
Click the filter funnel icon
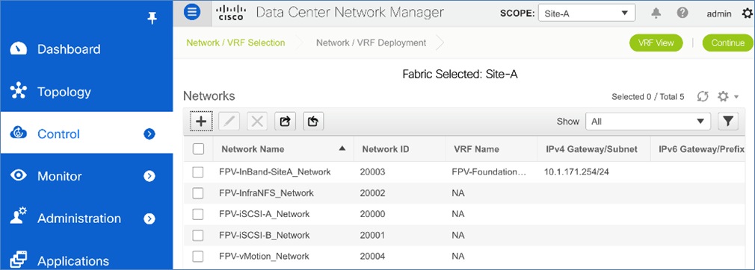[728, 122]
